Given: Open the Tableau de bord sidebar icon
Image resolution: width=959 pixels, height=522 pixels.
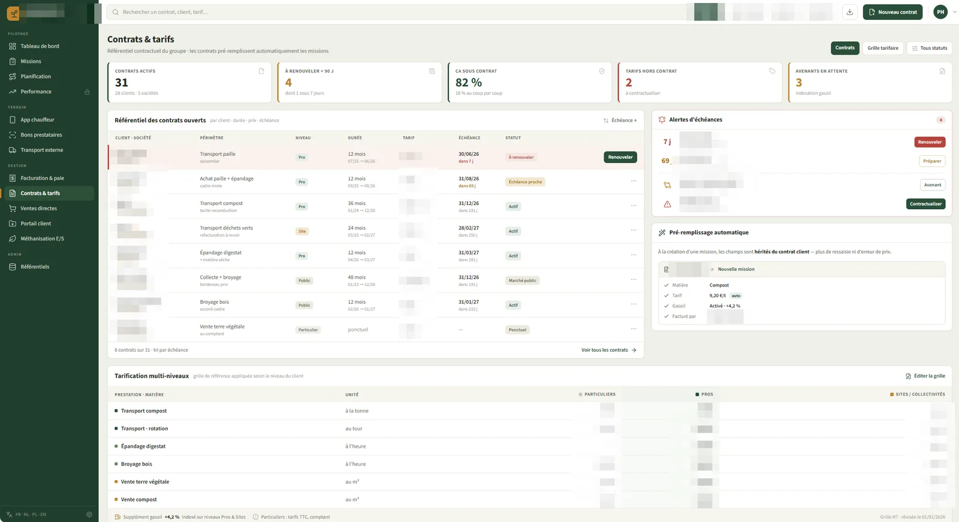Looking at the screenshot, I should tap(13, 46).
